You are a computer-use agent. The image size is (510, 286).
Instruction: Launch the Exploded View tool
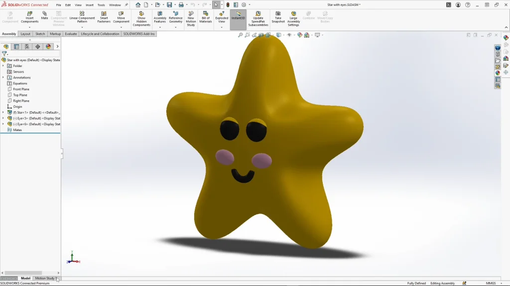(x=221, y=16)
